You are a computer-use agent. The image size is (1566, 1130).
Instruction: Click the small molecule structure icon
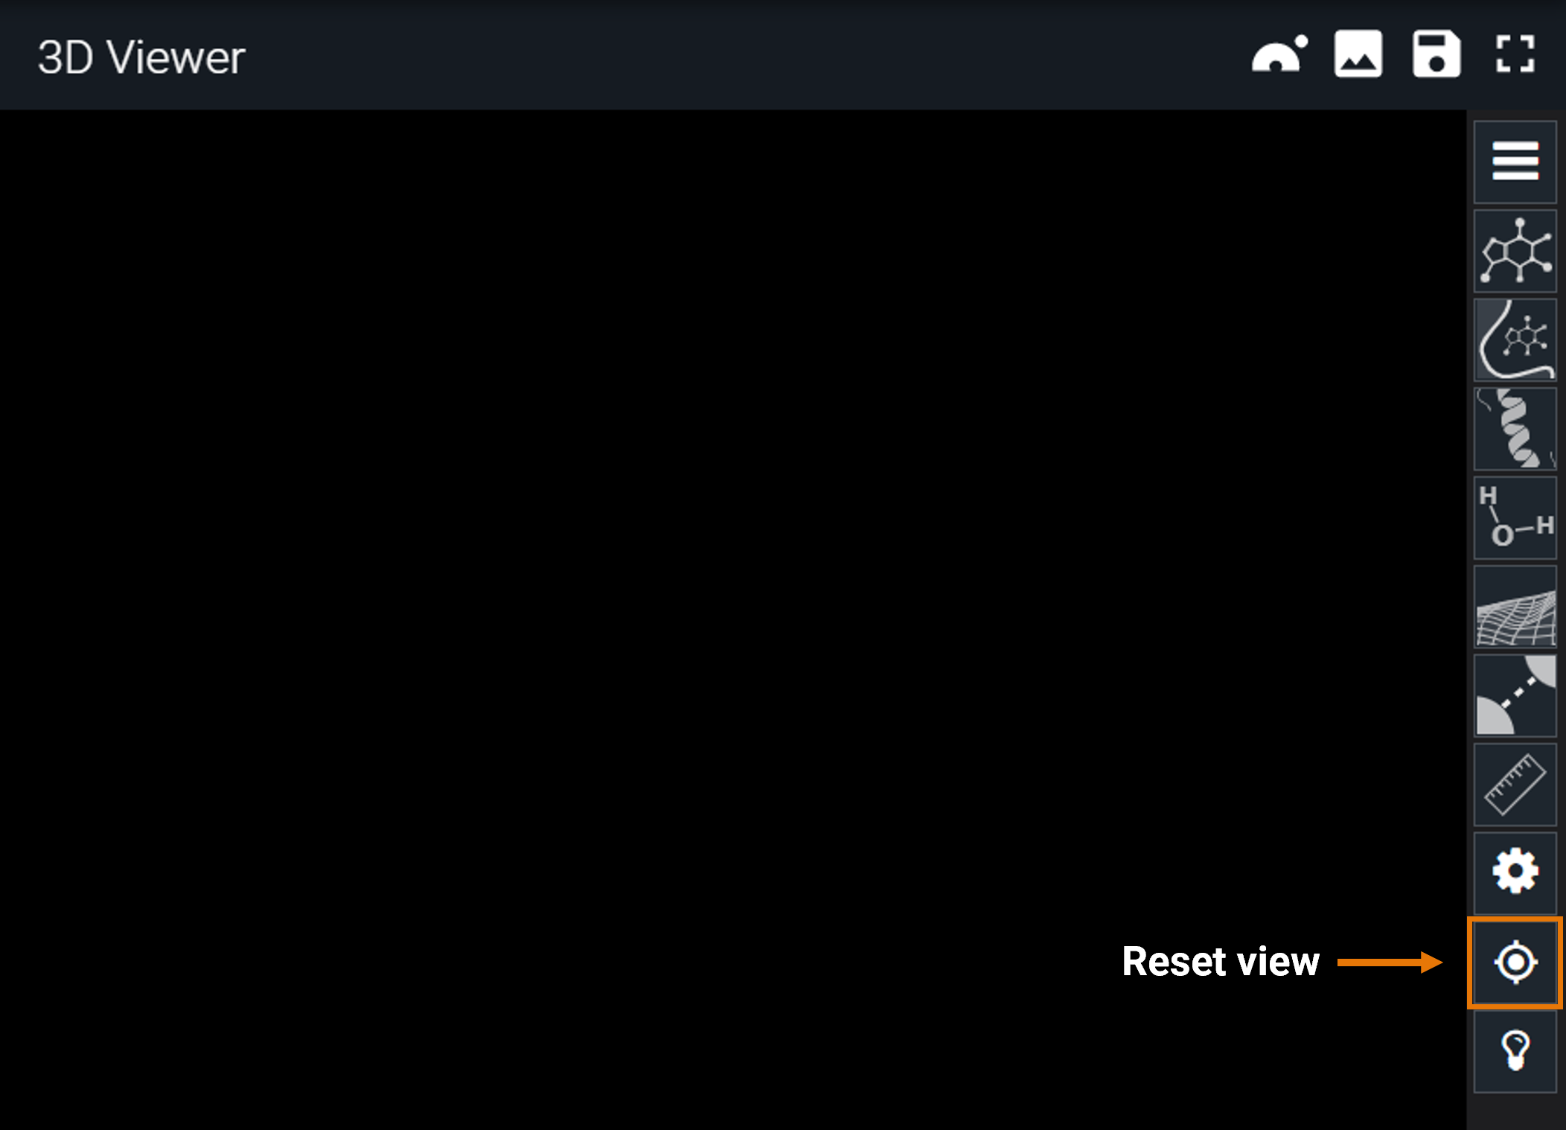[x=1516, y=251]
